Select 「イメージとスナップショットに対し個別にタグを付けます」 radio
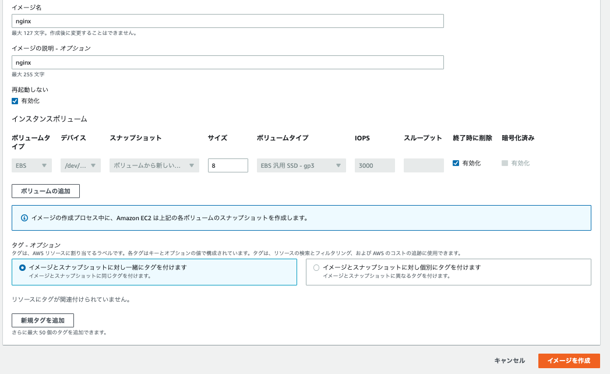The height and width of the screenshot is (374, 610). pyautogui.click(x=317, y=267)
